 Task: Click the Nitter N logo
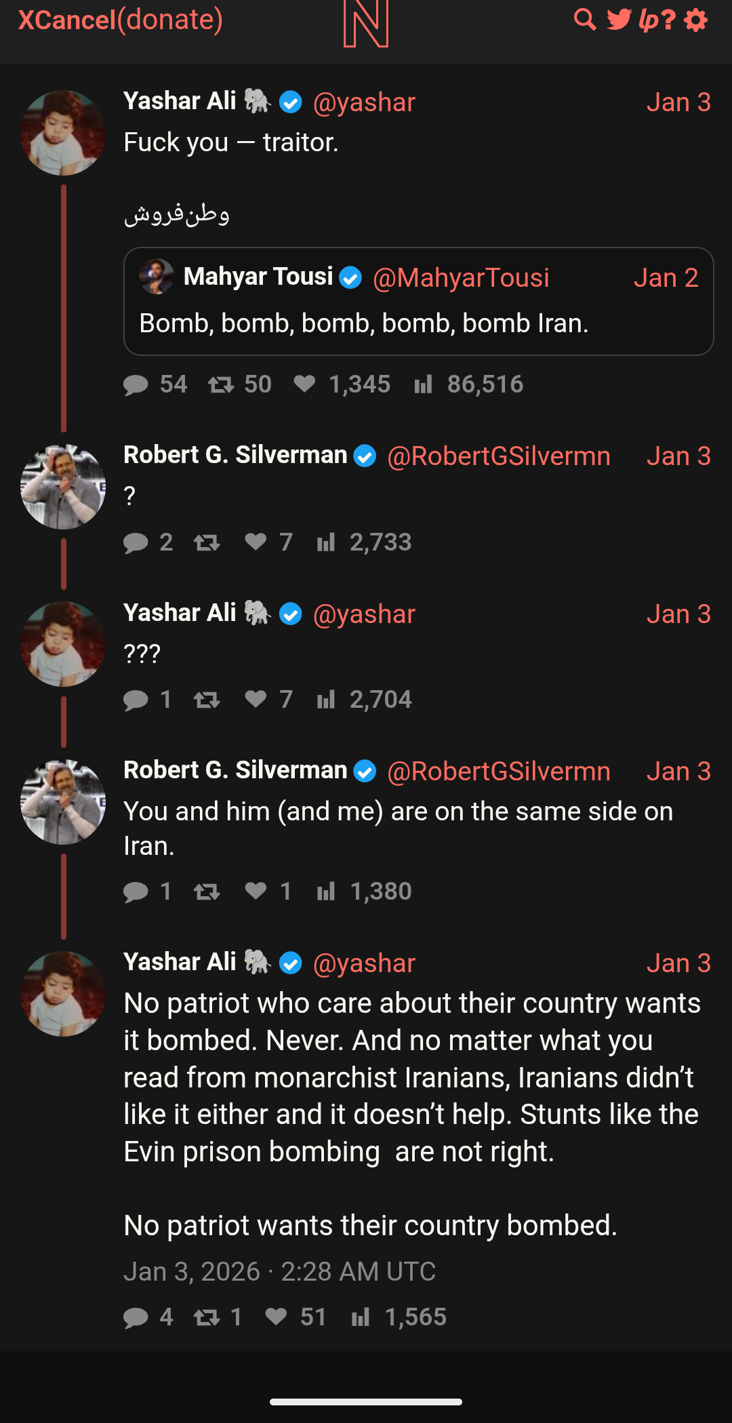pyautogui.click(x=366, y=24)
